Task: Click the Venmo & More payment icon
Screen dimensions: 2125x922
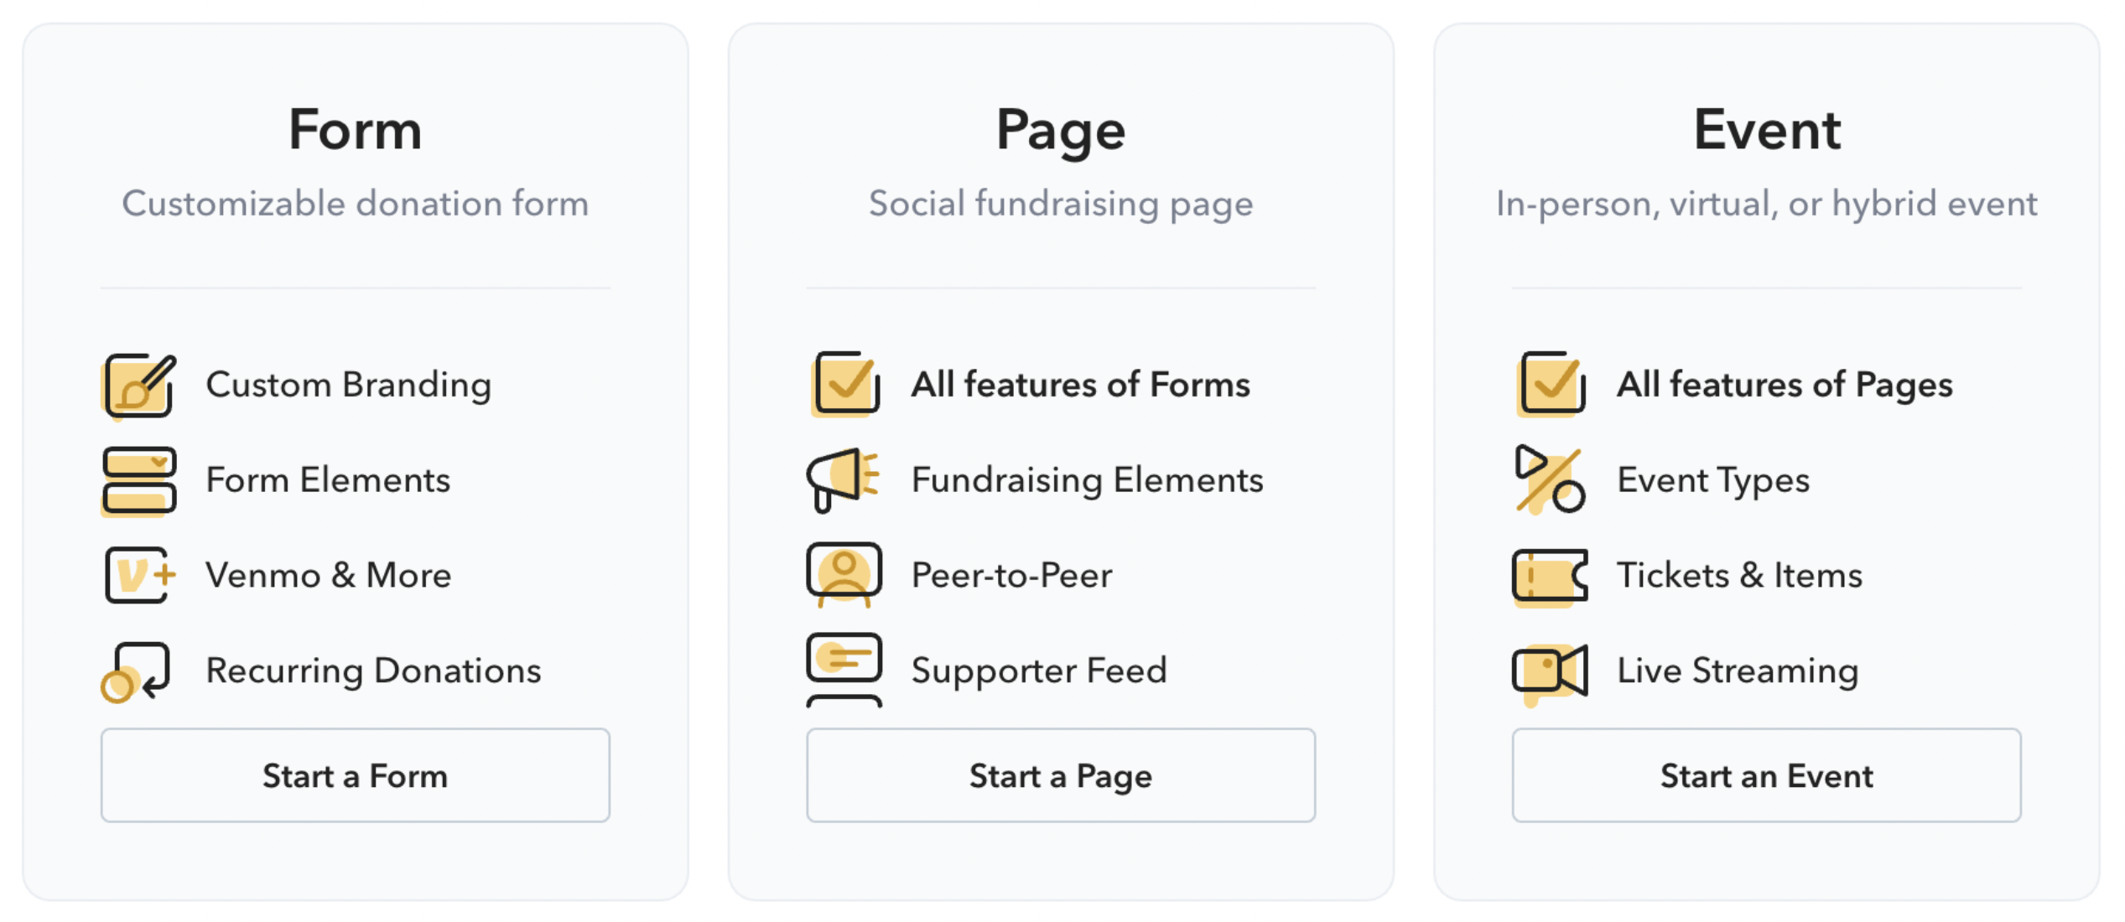Action: point(141,575)
